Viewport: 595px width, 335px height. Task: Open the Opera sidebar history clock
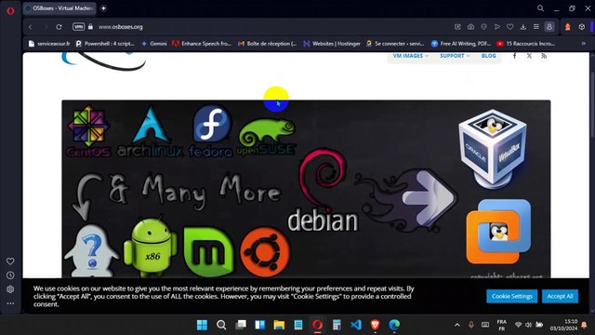(10, 275)
